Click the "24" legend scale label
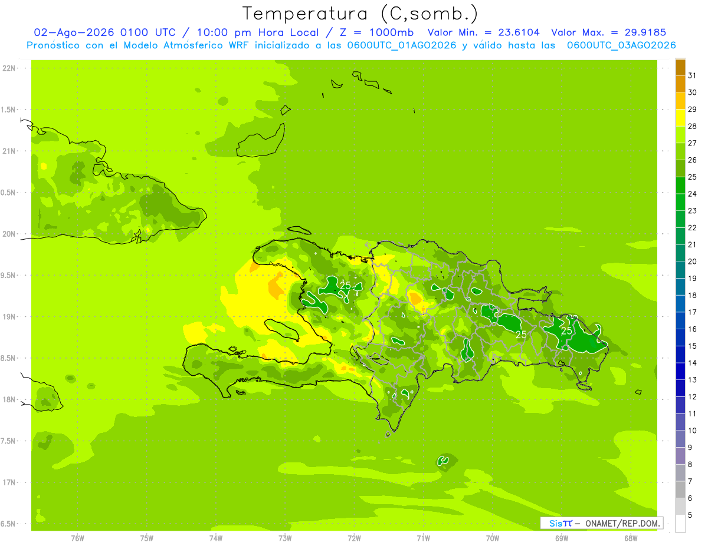 coord(693,194)
